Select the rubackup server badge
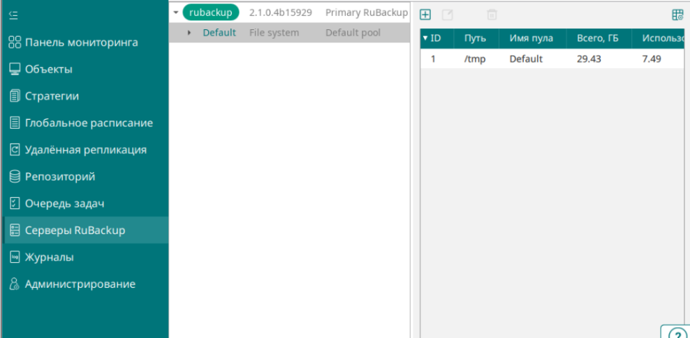Image resolution: width=690 pixels, height=338 pixels. pyautogui.click(x=211, y=13)
